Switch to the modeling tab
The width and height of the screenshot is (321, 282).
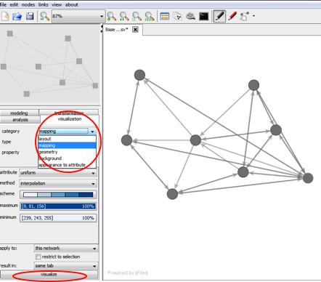(19, 113)
